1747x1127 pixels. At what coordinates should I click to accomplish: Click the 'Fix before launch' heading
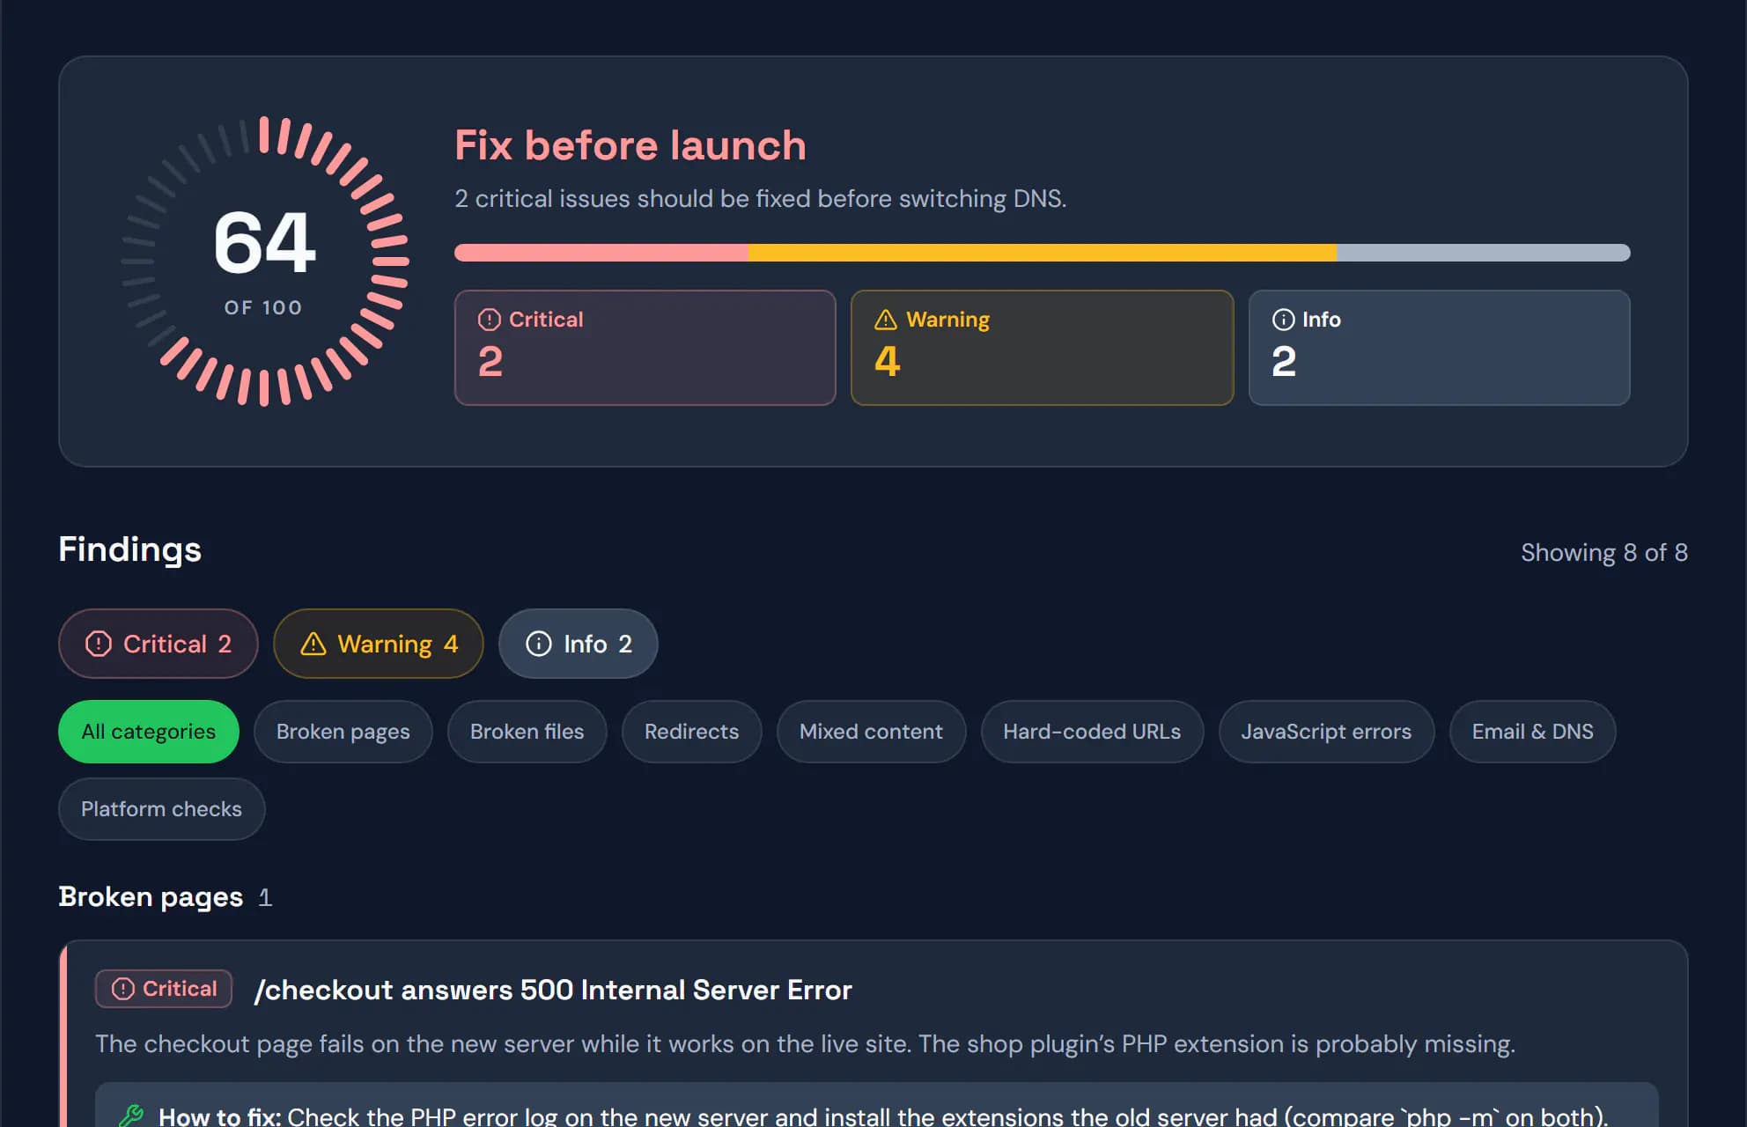(630, 145)
